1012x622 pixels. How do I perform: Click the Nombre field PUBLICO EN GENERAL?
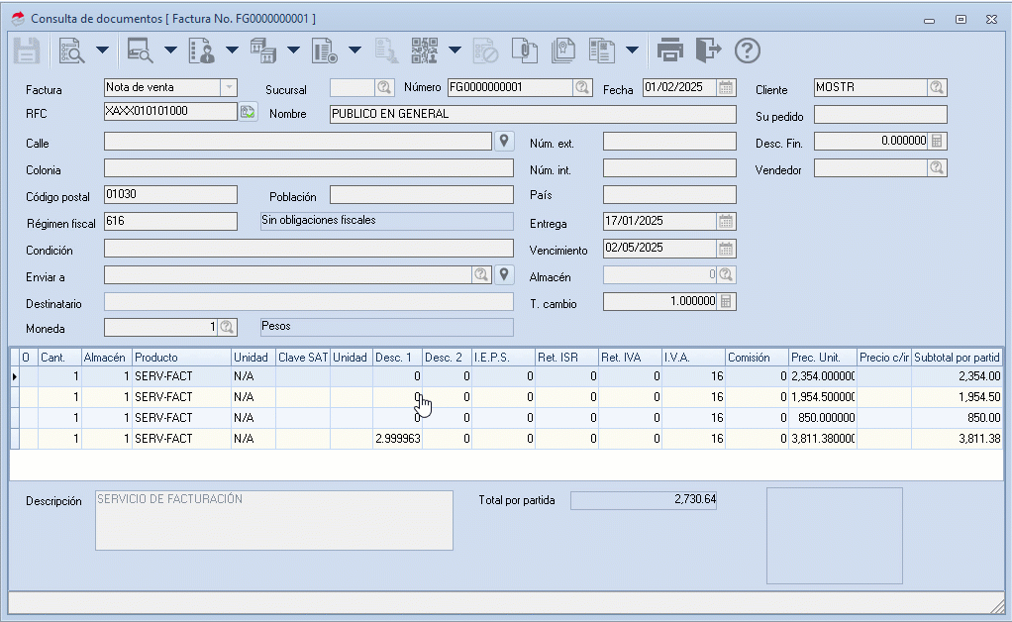[x=533, y=114]
